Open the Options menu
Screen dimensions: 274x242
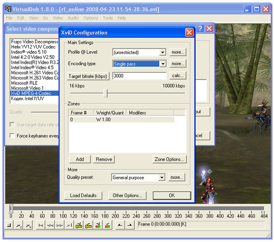[x=91, y=18]
